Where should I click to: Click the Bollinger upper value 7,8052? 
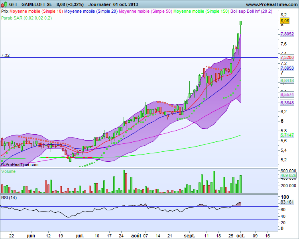click(287, 34)
